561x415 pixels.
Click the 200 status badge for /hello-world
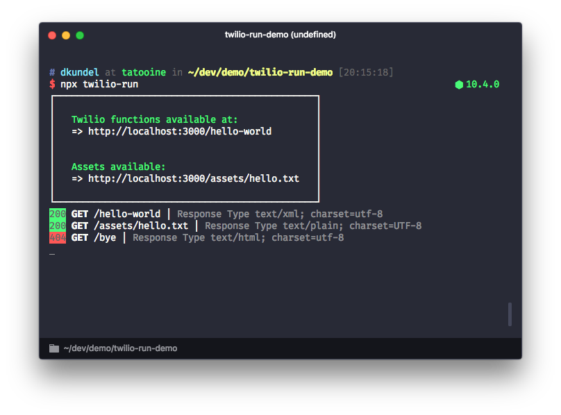58,214
